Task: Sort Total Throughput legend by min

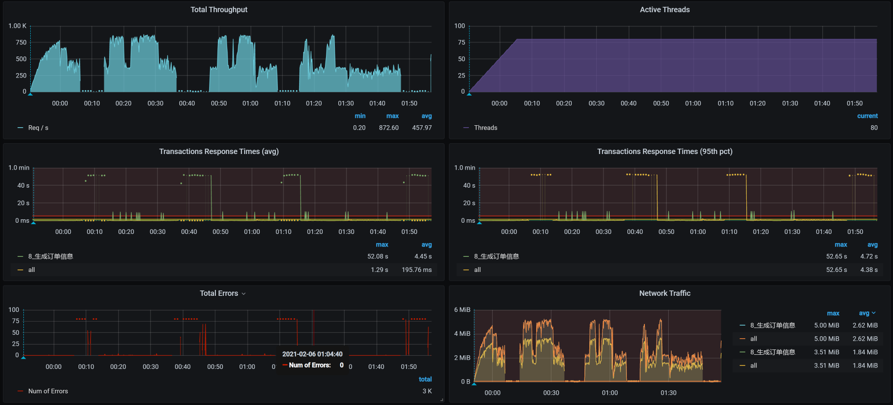Action: (360, 116)
